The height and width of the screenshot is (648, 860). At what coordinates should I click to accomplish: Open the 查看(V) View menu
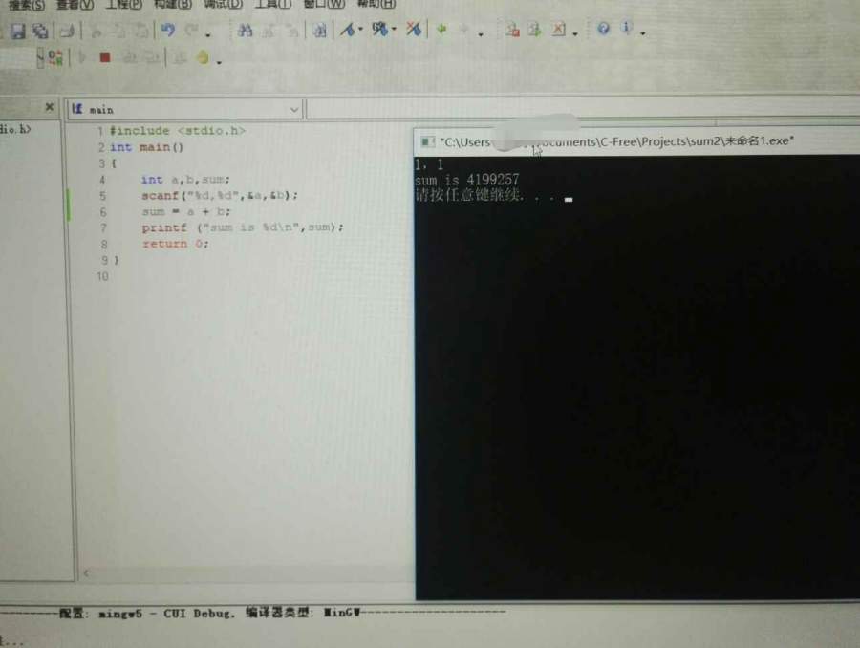pyautogui.click(x=75, y=5)
